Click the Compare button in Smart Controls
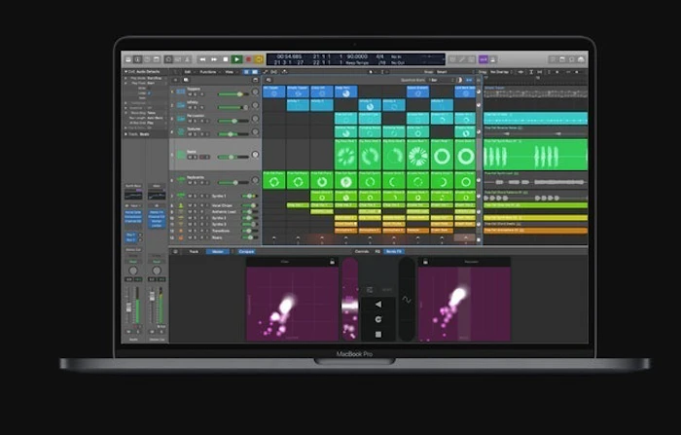681x435 pixels. 246,252
